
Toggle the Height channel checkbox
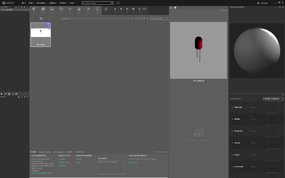coord(233,155)
